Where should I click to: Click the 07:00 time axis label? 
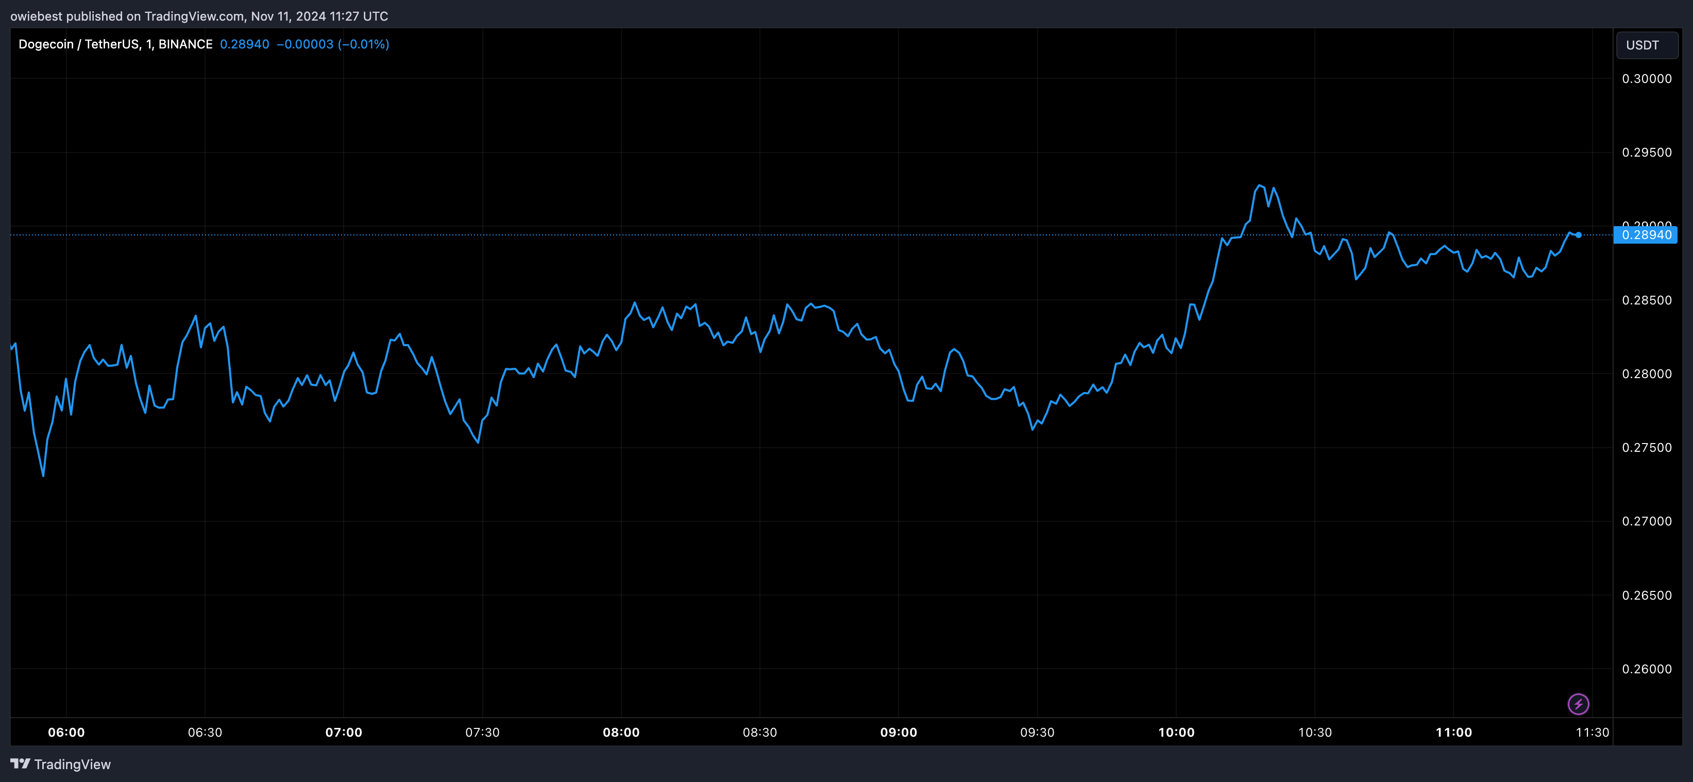click(x=344, y=732)
